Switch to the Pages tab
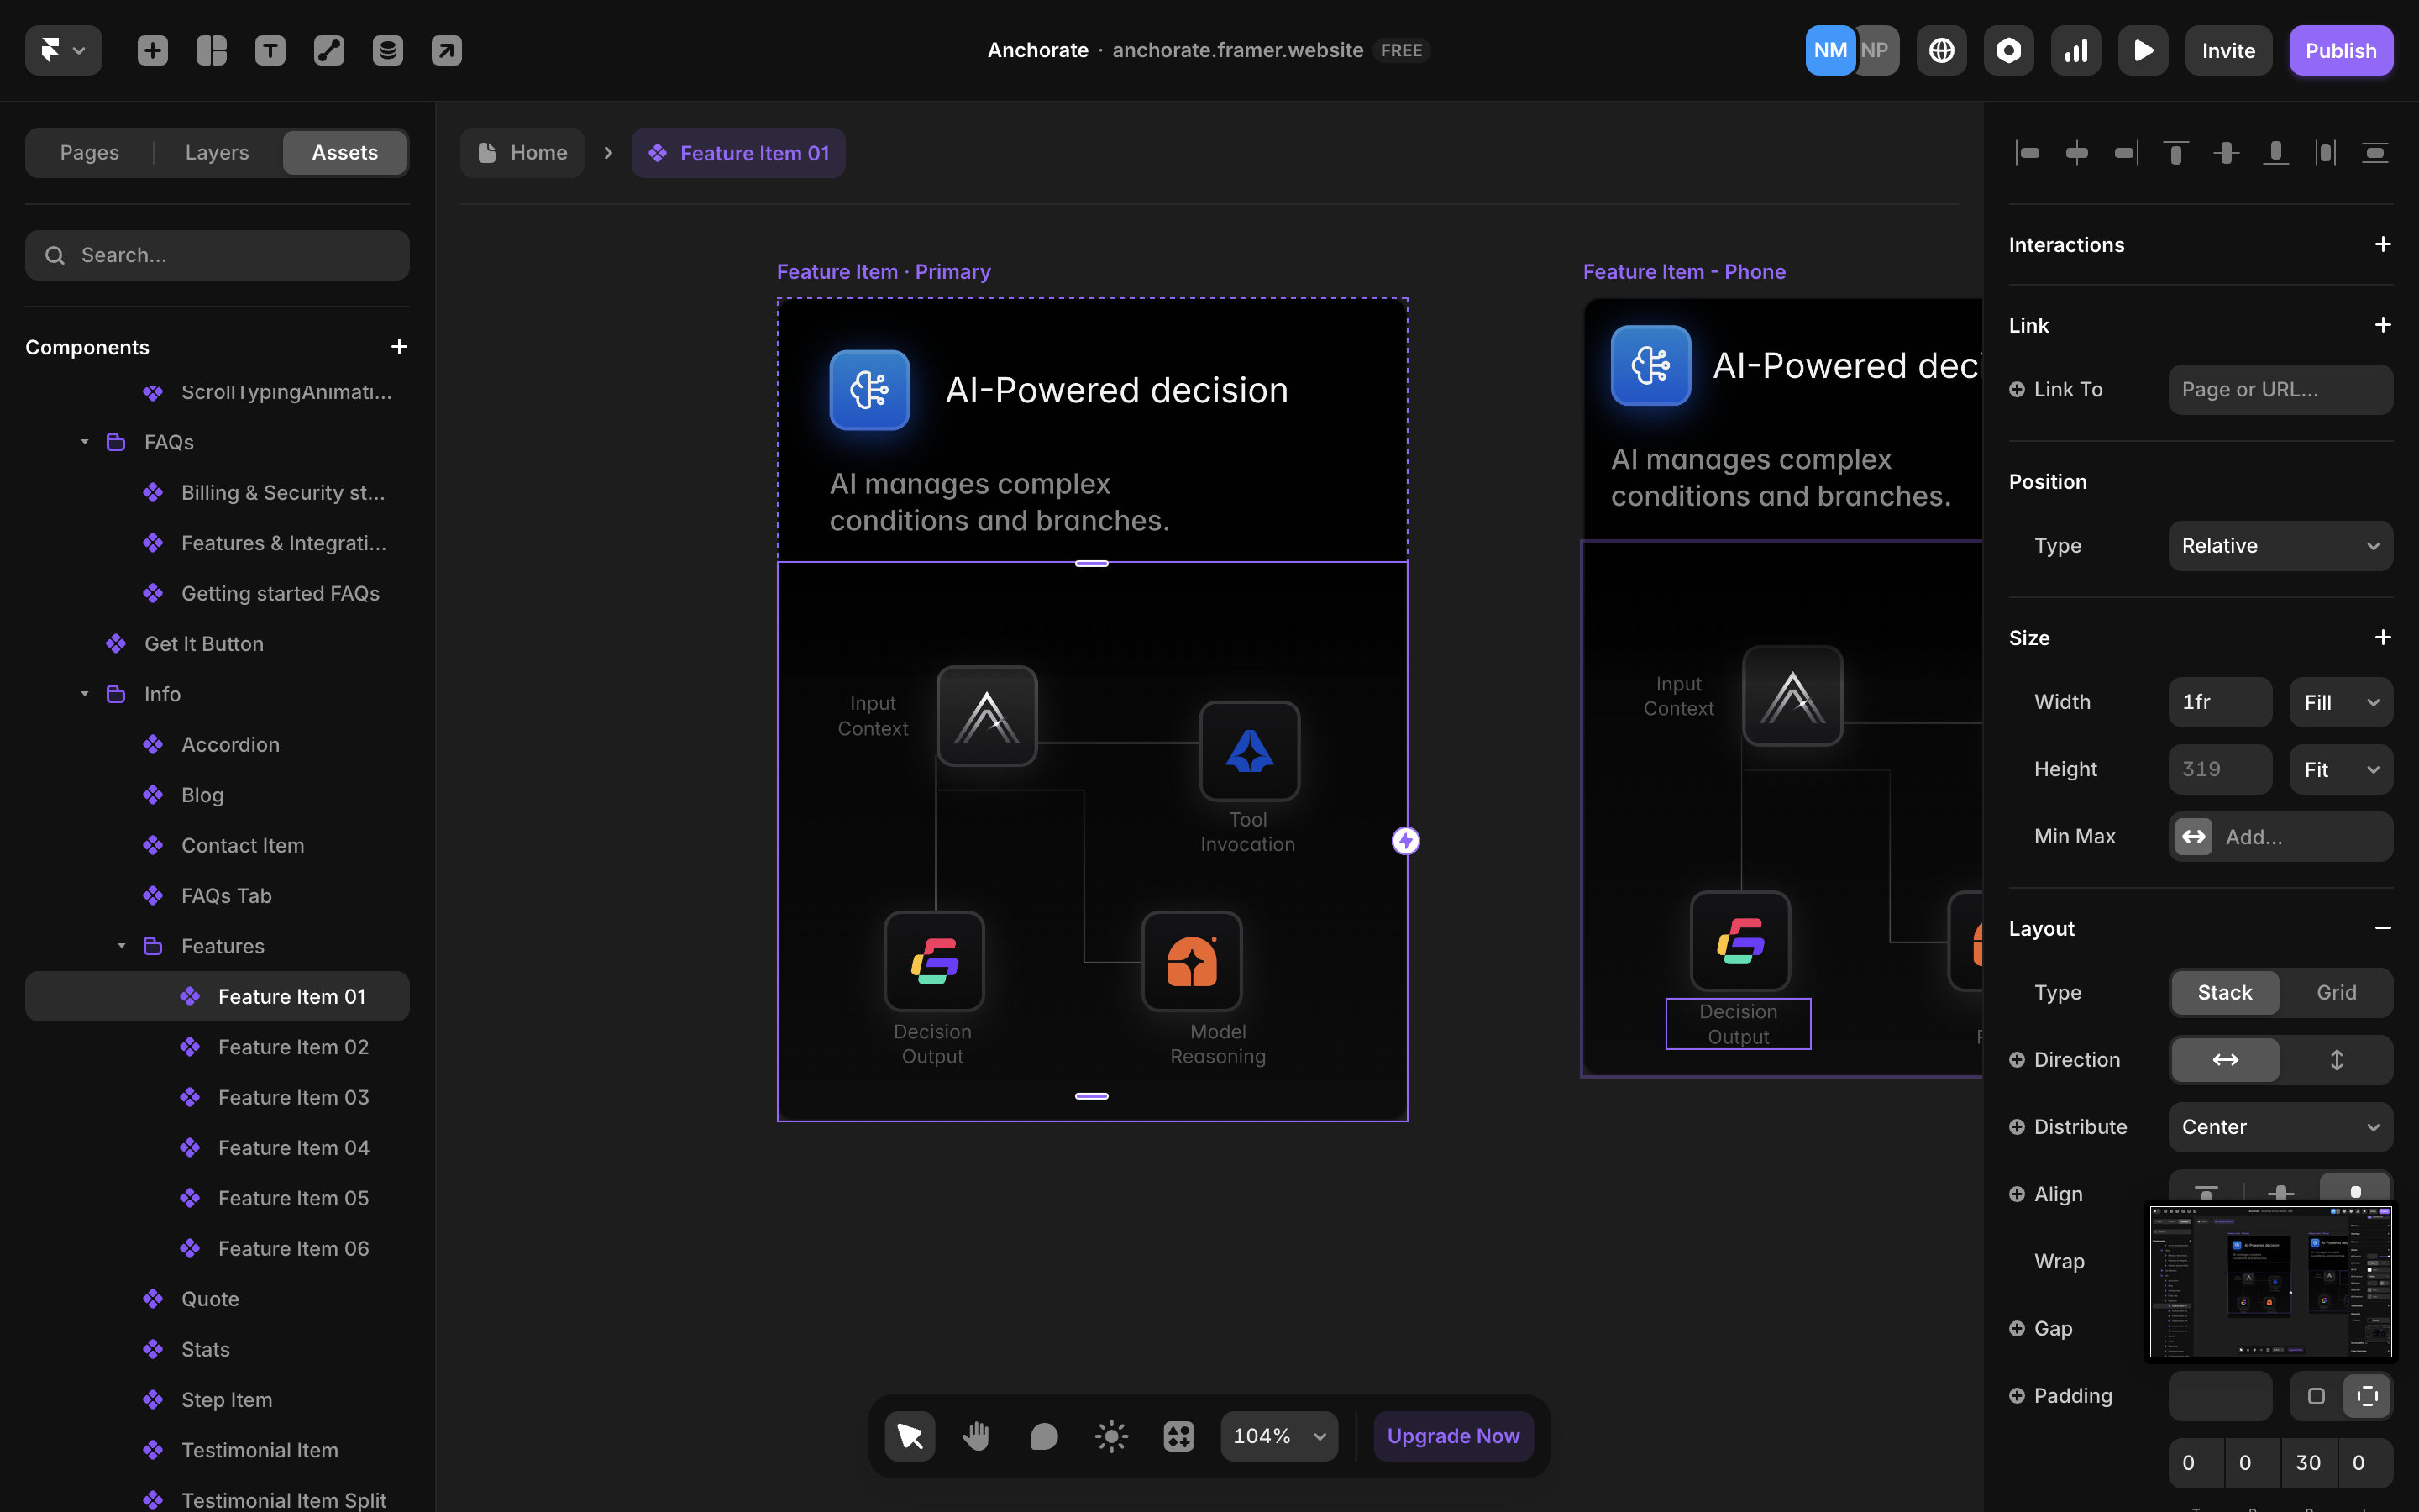The width and height of the screenshot is (2419, 1512). [x=89, y=152]
